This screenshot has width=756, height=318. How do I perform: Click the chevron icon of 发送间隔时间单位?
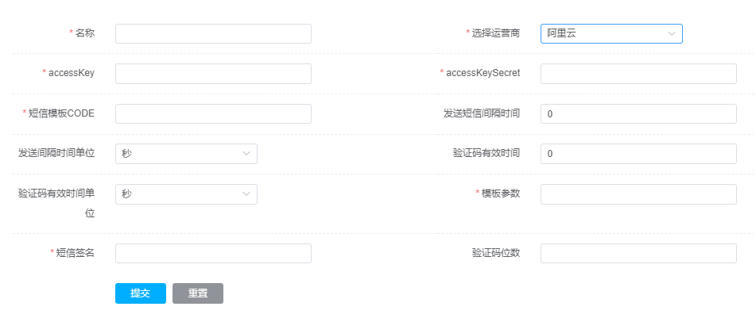click(x=246, y=154)
